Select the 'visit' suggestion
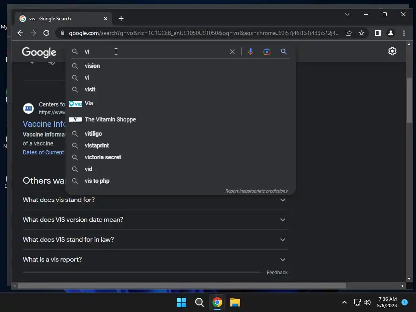The image size is (416, 312). [x=180, y=89]
